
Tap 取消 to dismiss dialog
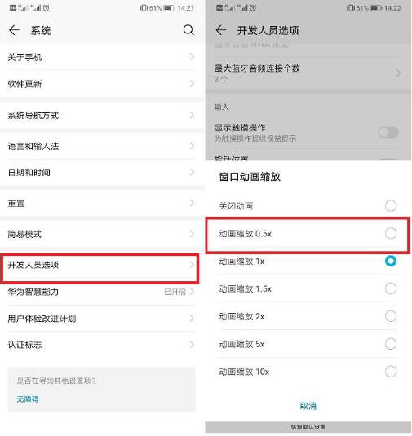coord(308,406)
